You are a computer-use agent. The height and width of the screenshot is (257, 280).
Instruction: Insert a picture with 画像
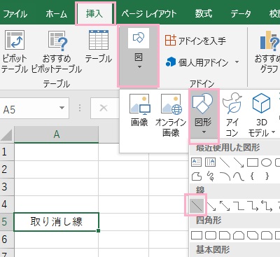[x=139, y=110]
